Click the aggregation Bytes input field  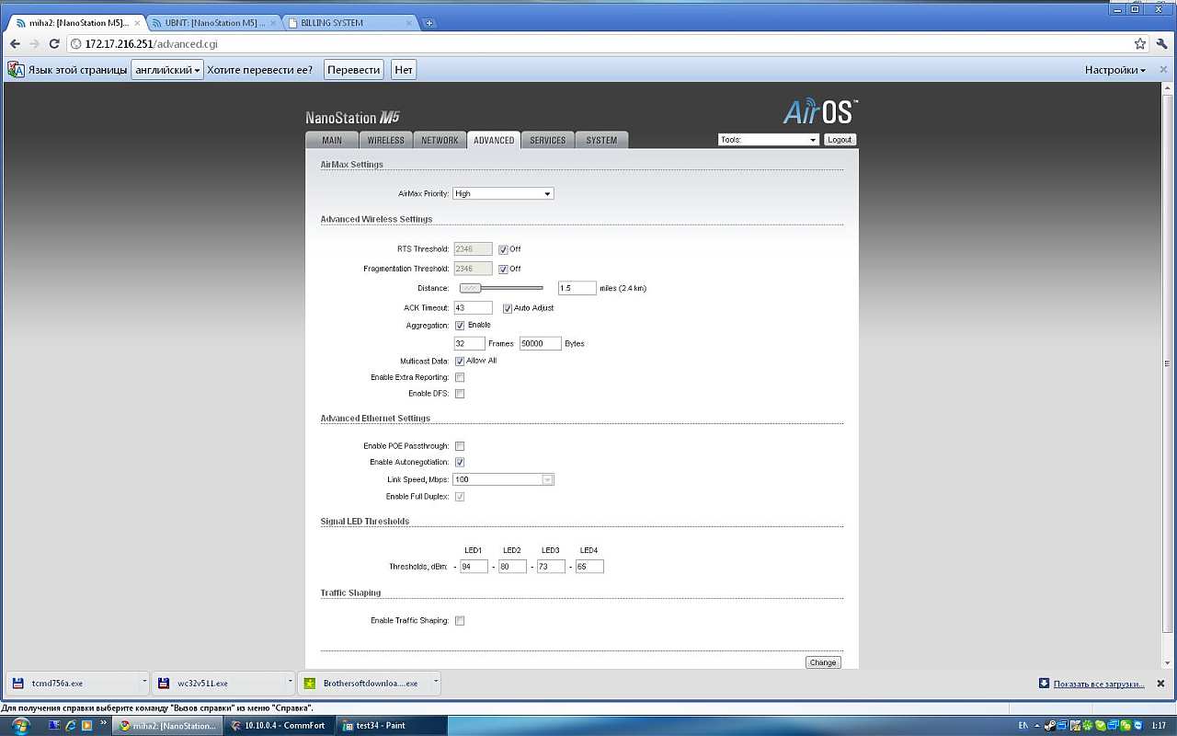(540, 343)
